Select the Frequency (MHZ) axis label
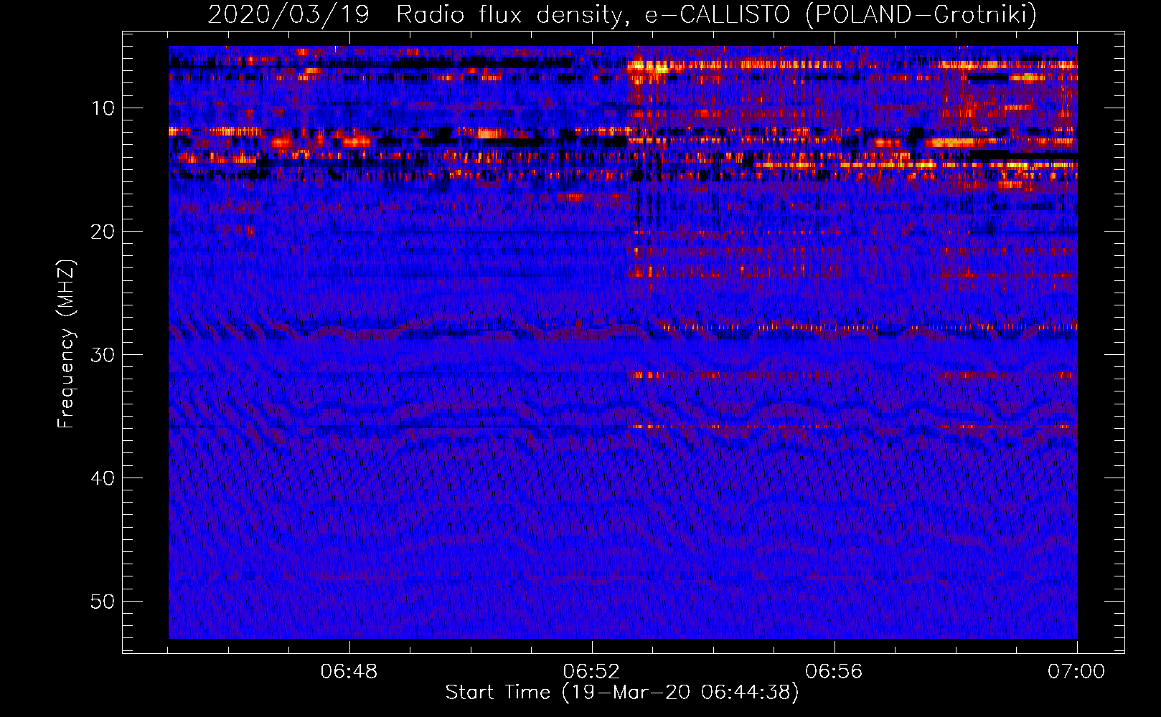1161x717 pixels. point(66,344)
